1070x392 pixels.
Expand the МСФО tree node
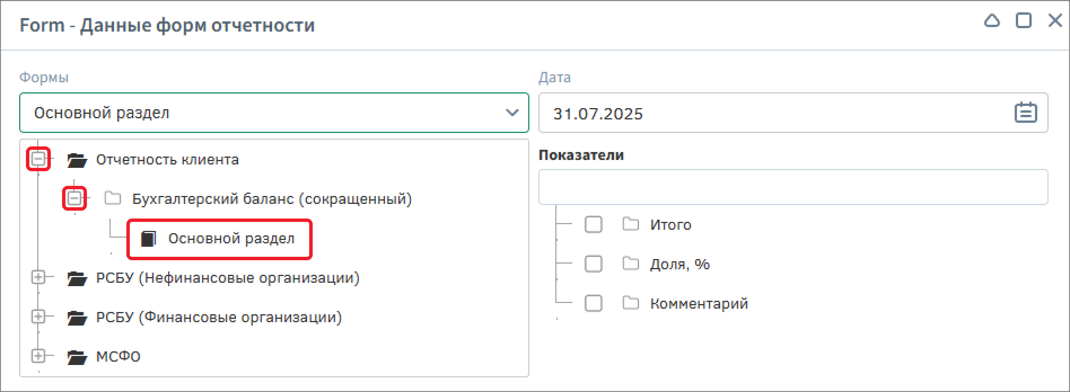click(x=38, y=356)
